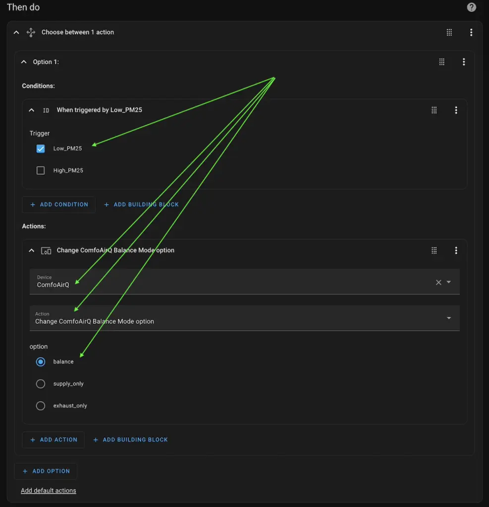Open three-dot menu of trigger condition
489x507 pixels.
456,110
